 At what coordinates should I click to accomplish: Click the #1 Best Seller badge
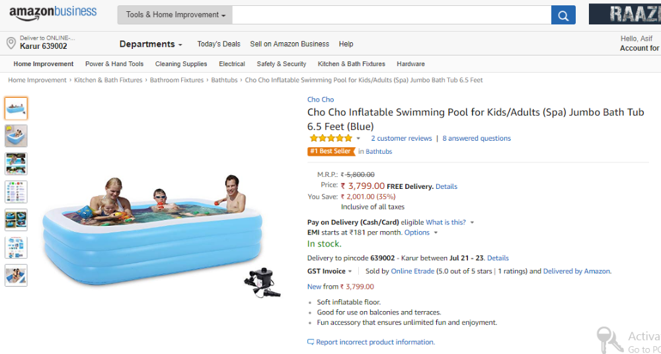330,152
